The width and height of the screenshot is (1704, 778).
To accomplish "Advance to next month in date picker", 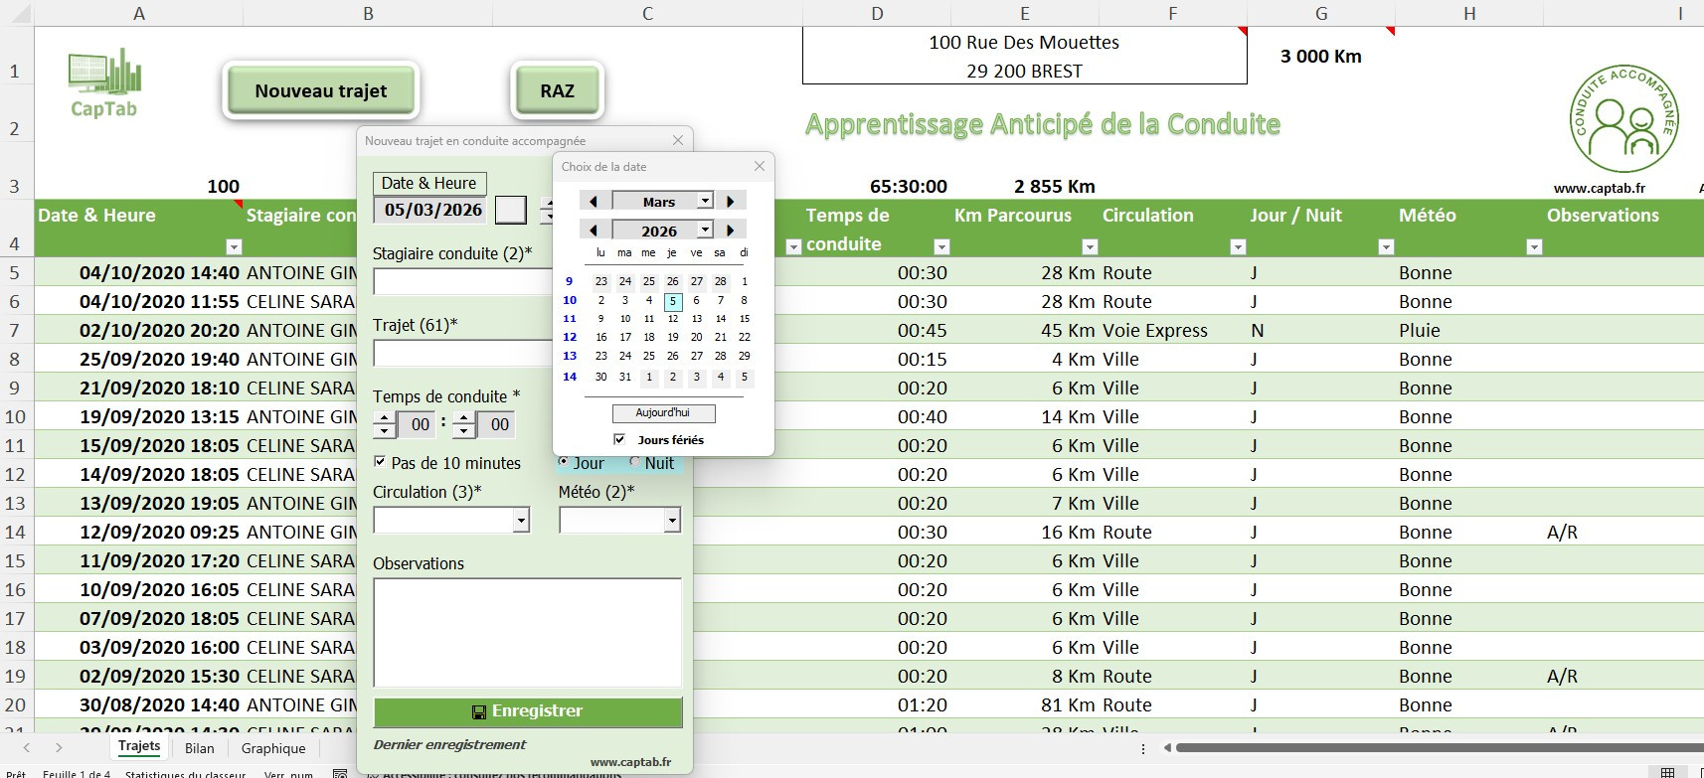I will [731, 201].
